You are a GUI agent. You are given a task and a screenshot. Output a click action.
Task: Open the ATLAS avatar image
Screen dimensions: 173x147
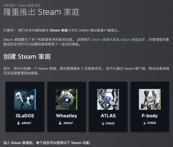108,99
